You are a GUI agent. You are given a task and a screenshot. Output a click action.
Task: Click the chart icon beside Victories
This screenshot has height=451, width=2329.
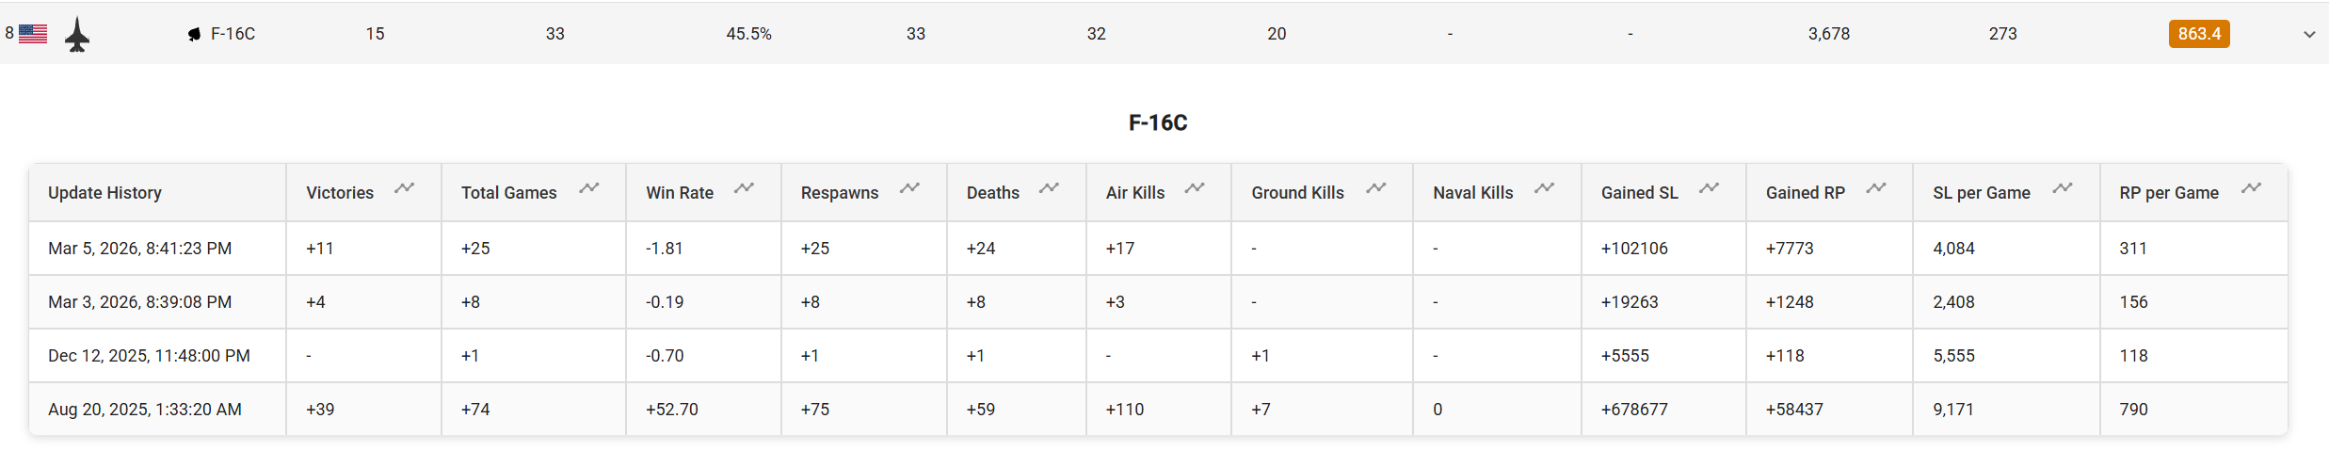(x=404, y=188)
